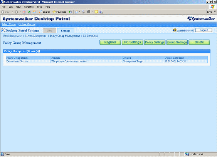217x157 pixels.
Task: Open the Online Manual link
Action: click(x=27, y=24)
